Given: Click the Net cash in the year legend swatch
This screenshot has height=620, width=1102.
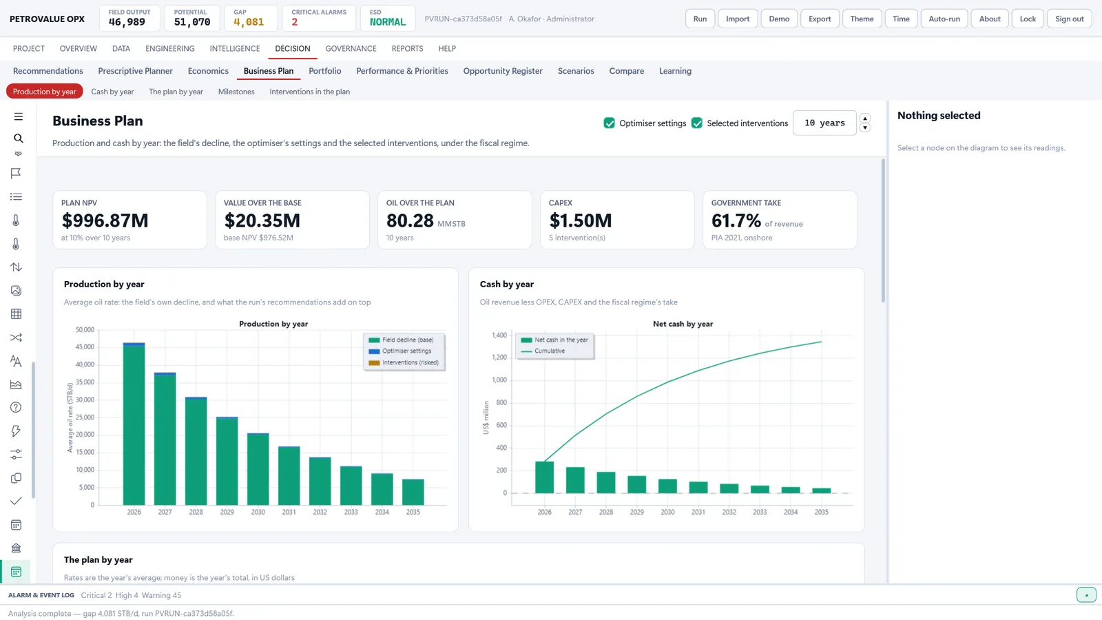Looking at the screenshot, I should 526,340.
